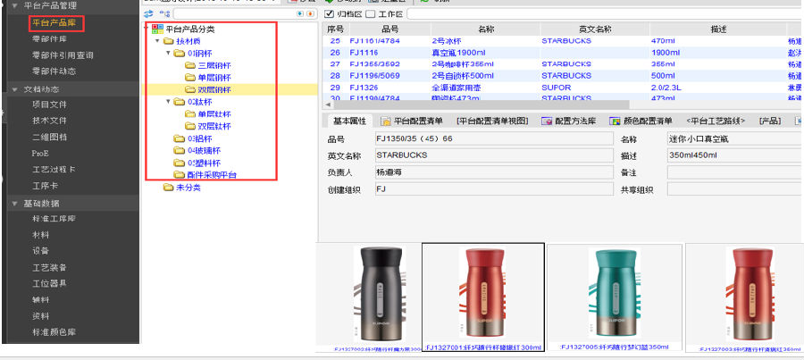Enable the 工作区 checkbox
The height and width of the screenshot is (360, 804).
(370, 14)
